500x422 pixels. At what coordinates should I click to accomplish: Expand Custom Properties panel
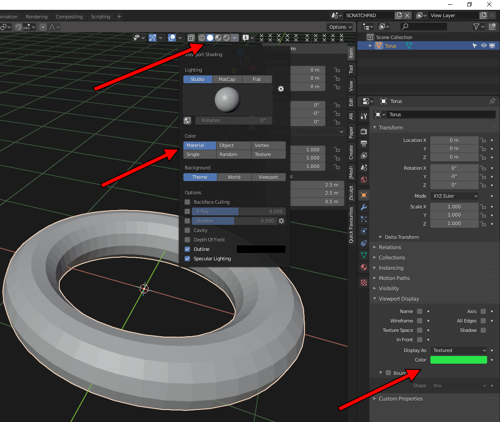[x=375, y=398]
